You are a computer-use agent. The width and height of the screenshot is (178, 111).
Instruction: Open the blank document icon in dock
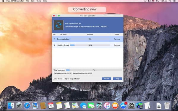pos(147,106)
